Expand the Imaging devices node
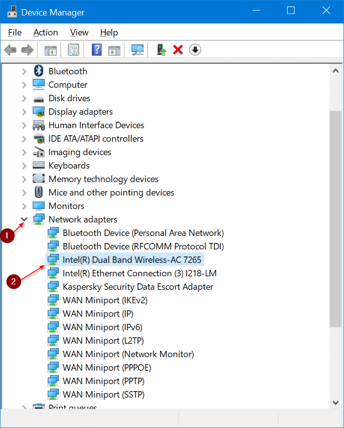The image size is (344, 428). coord(24,152)
